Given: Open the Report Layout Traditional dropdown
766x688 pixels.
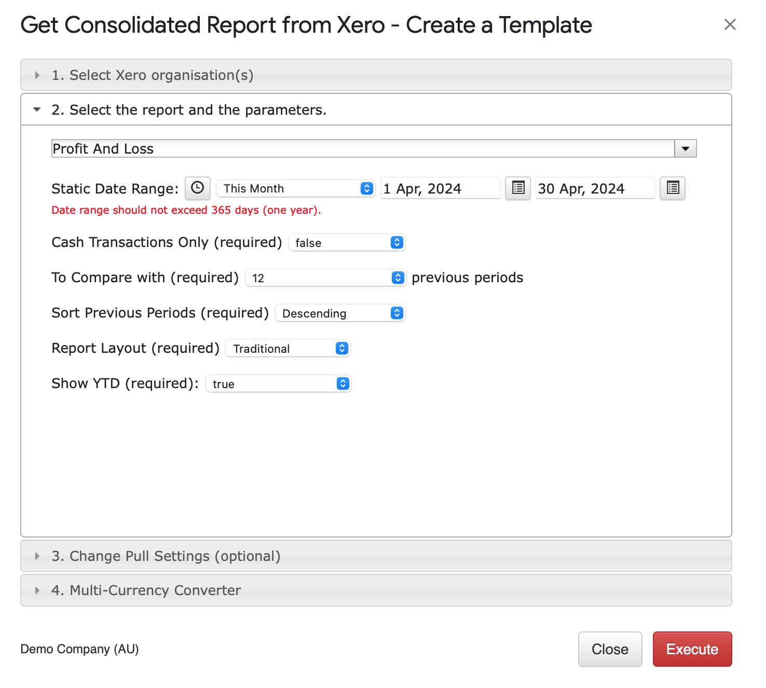Looking at the screenshot, I should [x=288, y=348].
